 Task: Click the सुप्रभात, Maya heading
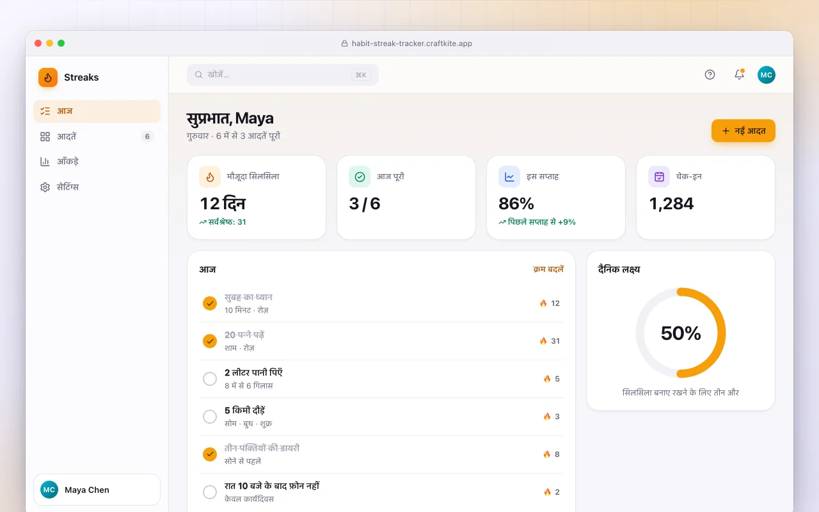pos(230,118)
